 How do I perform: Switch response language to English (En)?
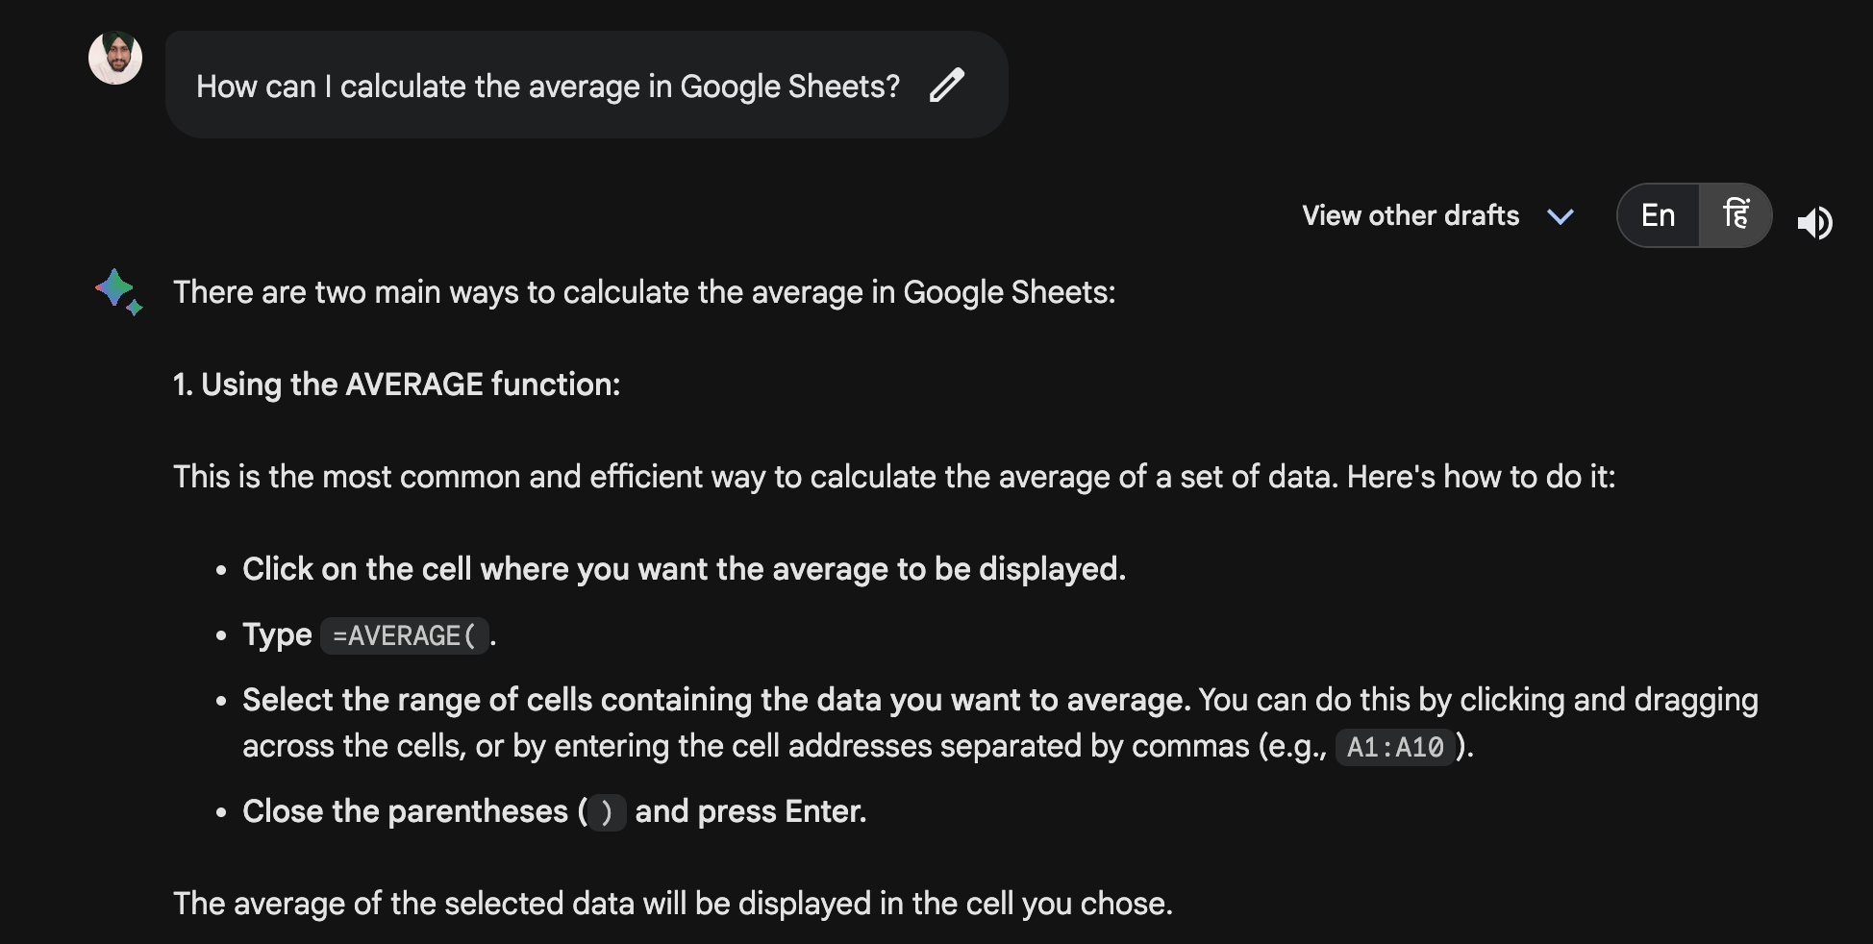[1659, 215]
